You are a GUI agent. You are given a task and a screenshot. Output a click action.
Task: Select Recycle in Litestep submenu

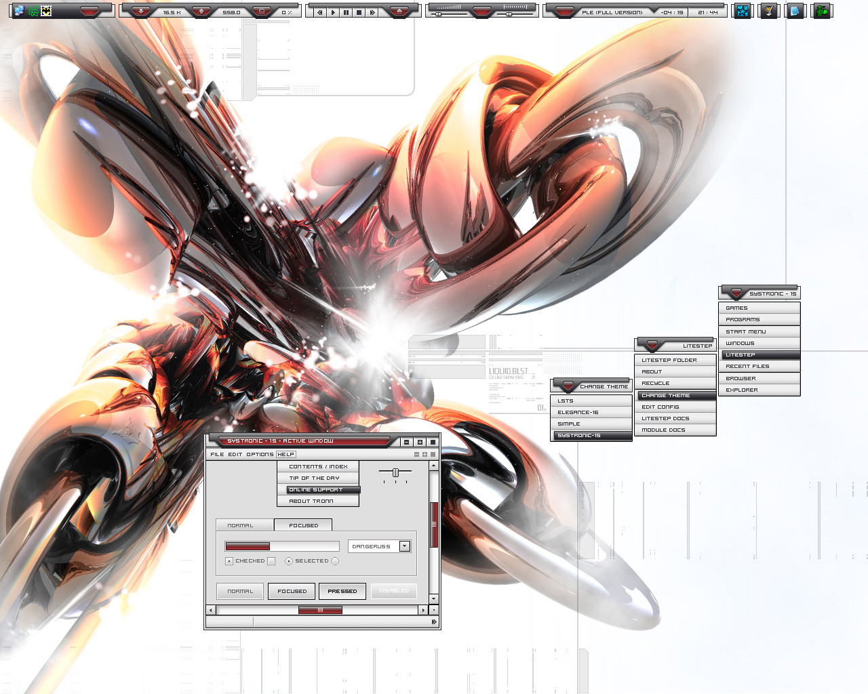point(675,383)
